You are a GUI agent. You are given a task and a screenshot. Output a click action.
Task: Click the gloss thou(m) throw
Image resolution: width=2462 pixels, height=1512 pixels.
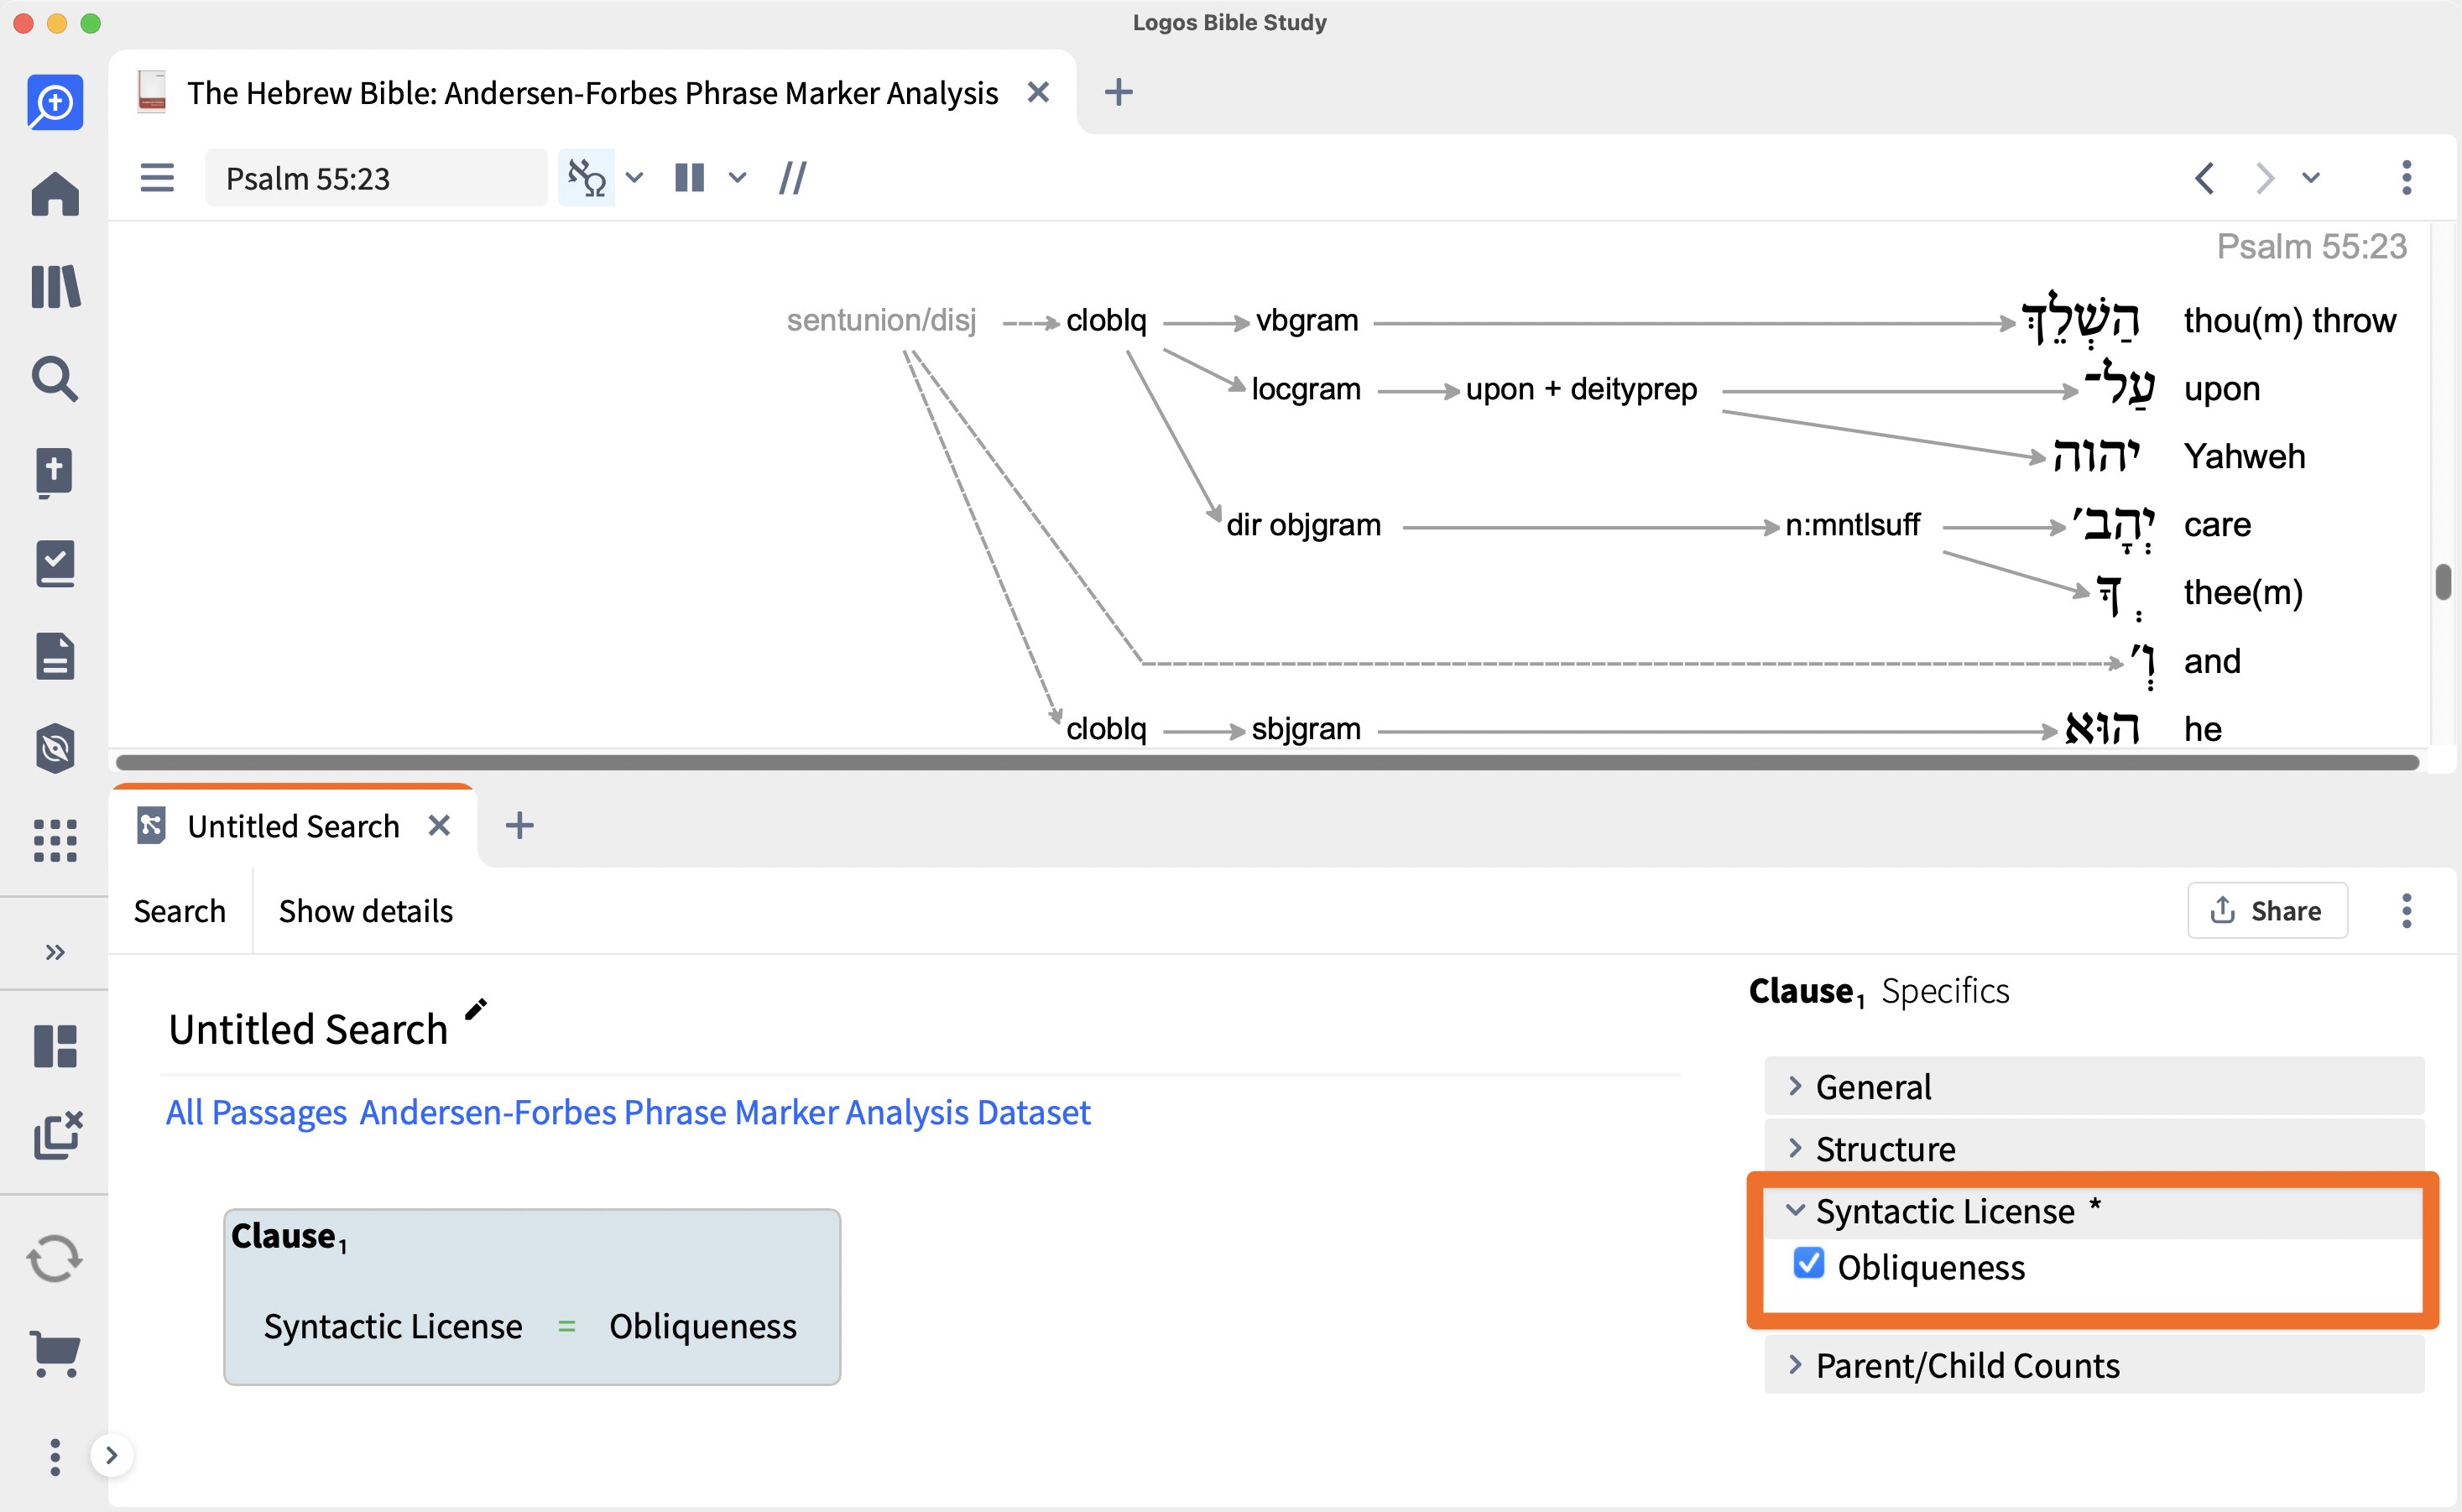point(2290,320)
